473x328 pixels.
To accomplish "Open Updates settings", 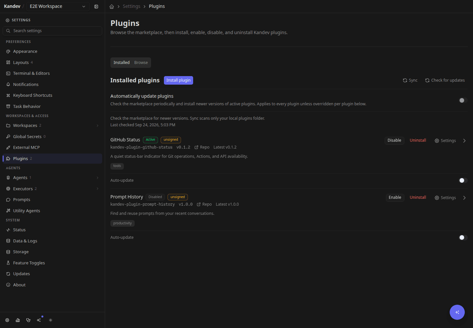I will 53,274.
